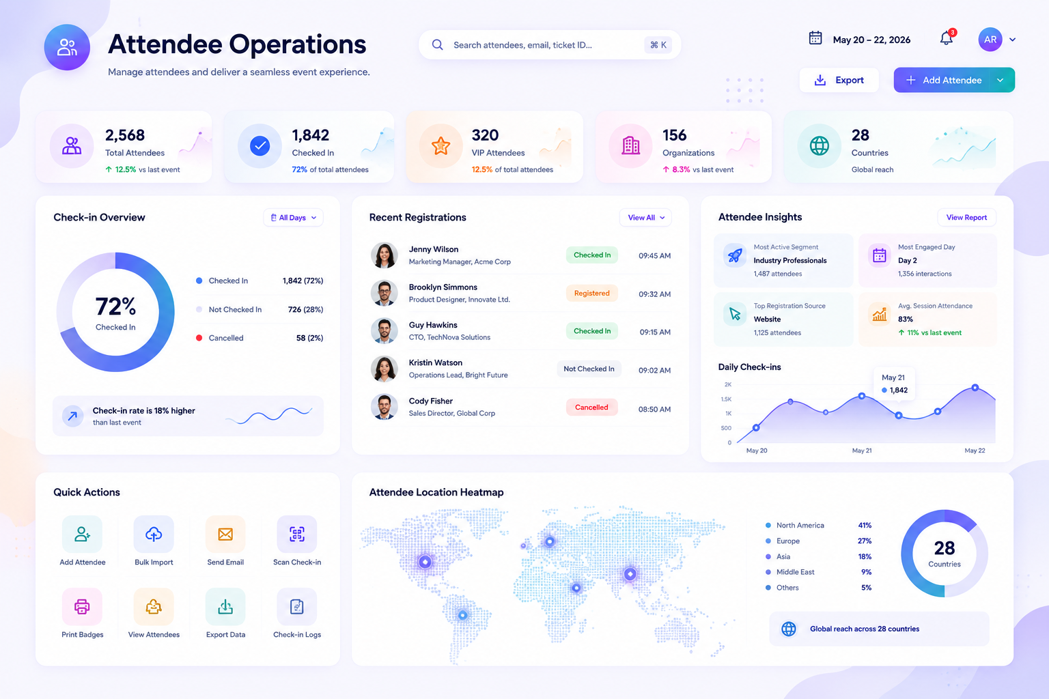Open the notifications bell
Viewport: 1049px width, 699px height.
[947, 38]
